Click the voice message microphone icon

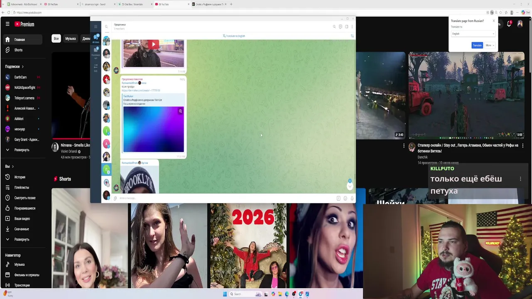pos(352,198)
